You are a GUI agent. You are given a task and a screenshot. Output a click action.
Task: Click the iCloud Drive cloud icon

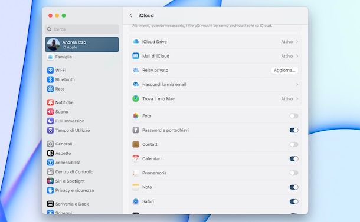pyautogui.click(x=136, y=41)
